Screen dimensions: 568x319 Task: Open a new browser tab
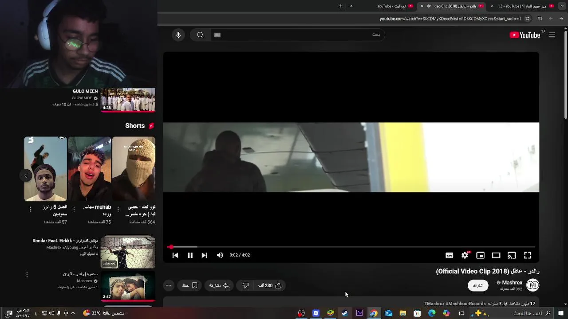click(x=341, y=6)
